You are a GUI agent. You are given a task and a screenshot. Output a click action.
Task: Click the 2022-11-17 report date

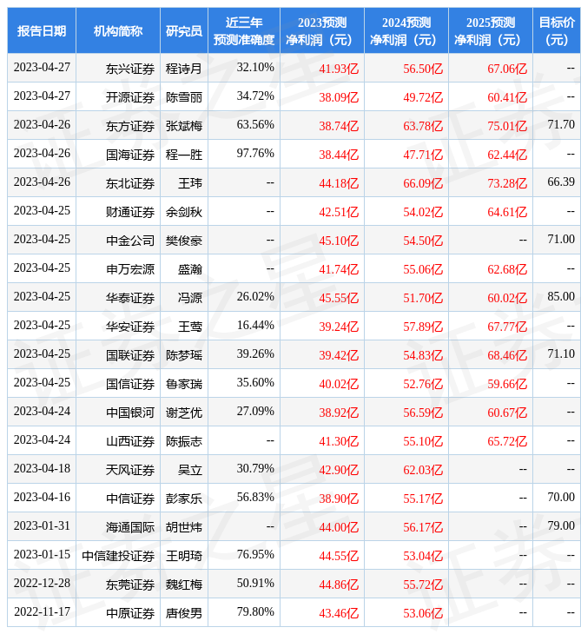[42, 611]
